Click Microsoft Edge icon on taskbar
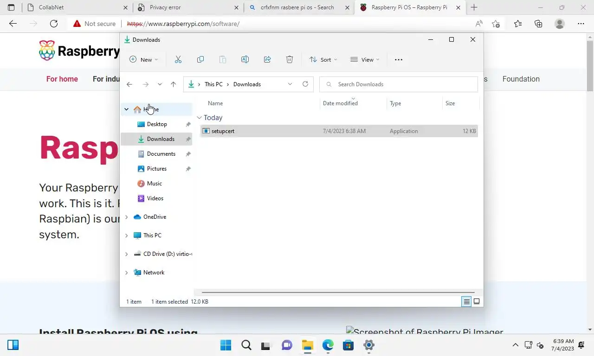 pyautogui.click(x=328, y=345)
